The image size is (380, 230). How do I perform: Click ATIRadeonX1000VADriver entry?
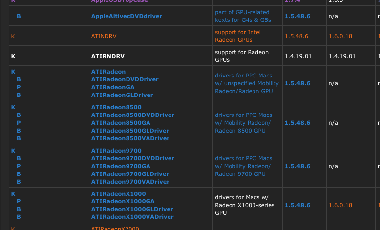click(132, 217)
